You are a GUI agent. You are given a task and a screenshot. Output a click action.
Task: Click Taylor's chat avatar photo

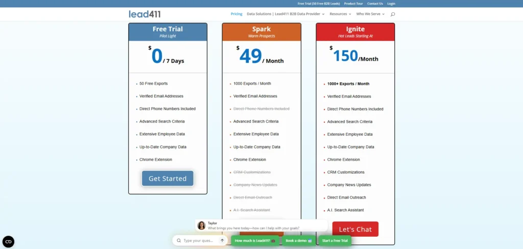[x=201, y=226]
